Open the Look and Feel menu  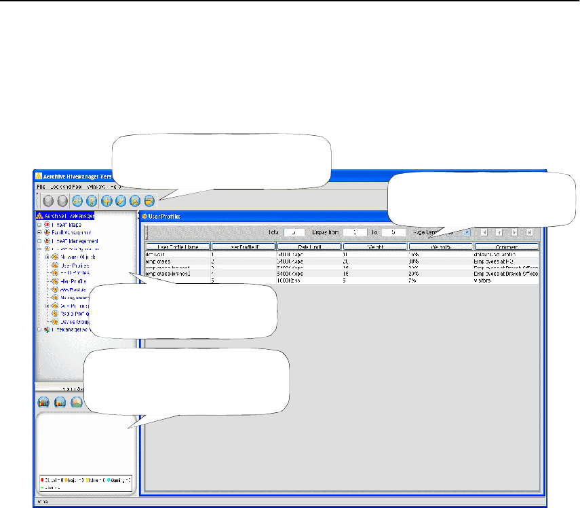pos(66,187)
